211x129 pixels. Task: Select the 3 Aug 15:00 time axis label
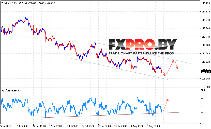(x=137, y=126)
